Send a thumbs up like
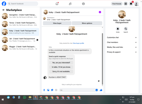The width and height of the screenshot is (142, 104). 101,90
